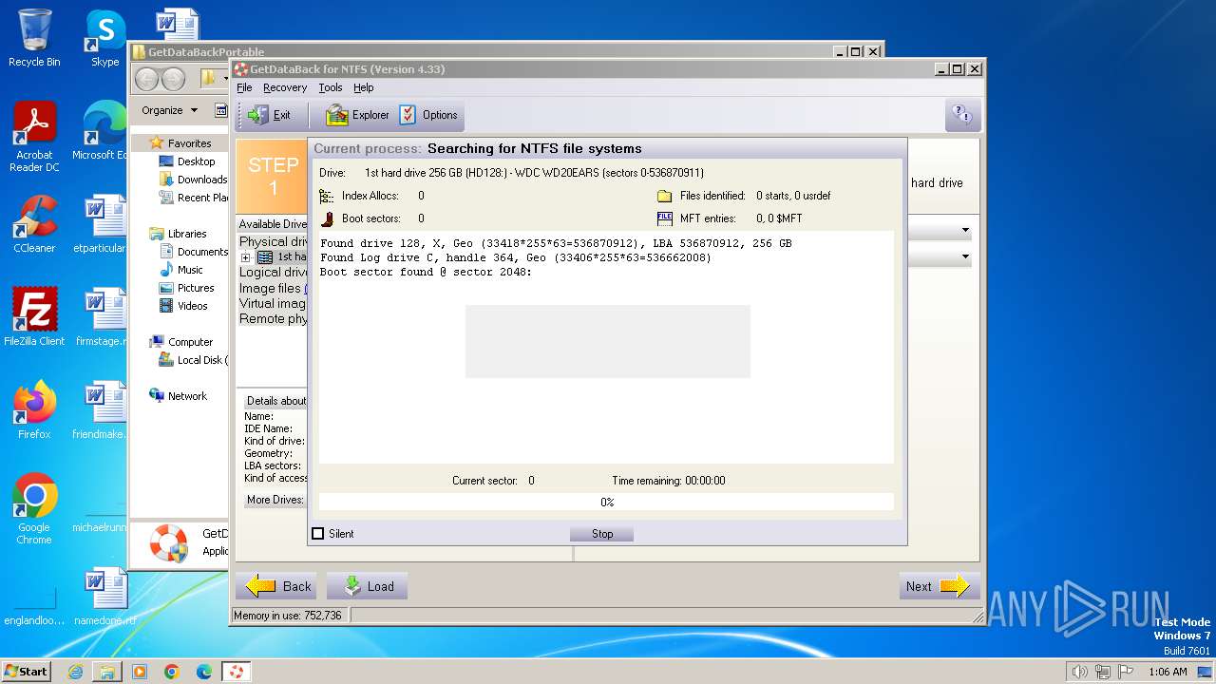Click the Files identified folder icon
The height and width of the screenshot is (684, 1216).
coord(664,196)
